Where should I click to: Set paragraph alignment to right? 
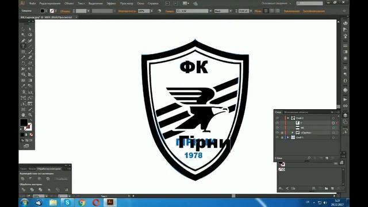(x=278, y=11)
